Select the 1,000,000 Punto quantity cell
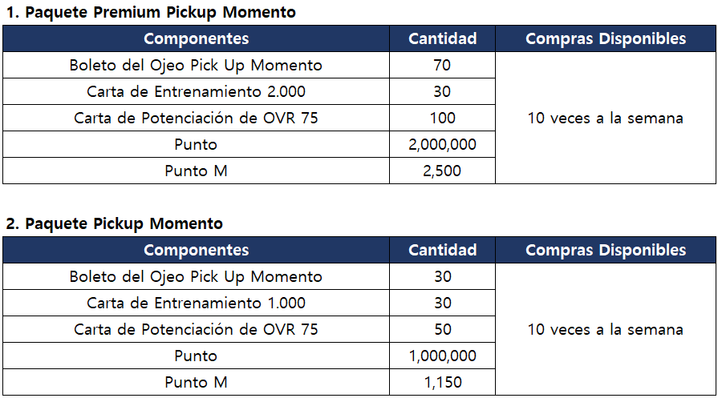 [x=442, y=356]
